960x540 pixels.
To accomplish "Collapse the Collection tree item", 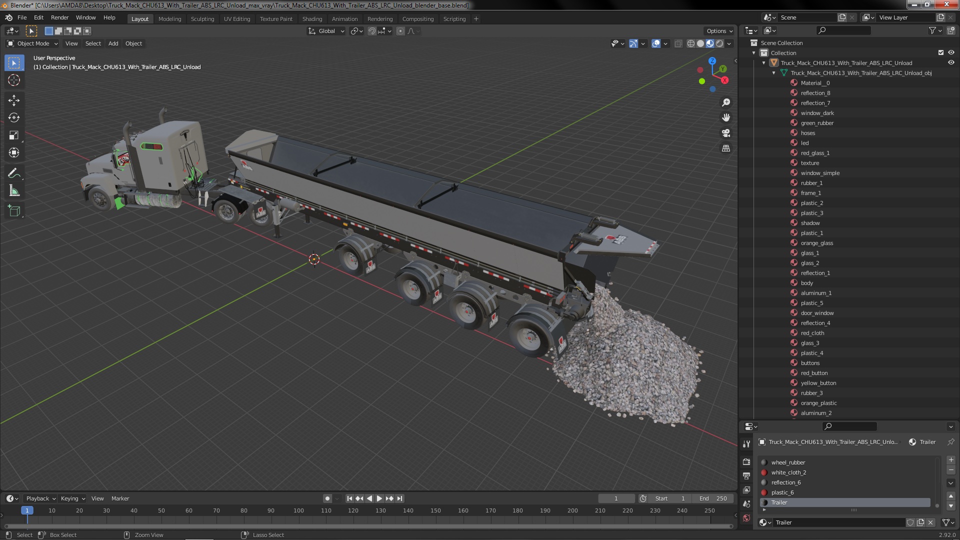I will pos(754,53).
